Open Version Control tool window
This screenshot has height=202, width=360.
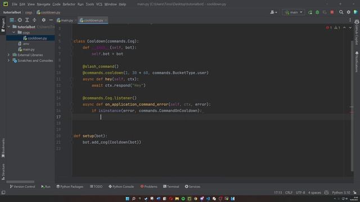pyautogui.click(x=22, y=187)
